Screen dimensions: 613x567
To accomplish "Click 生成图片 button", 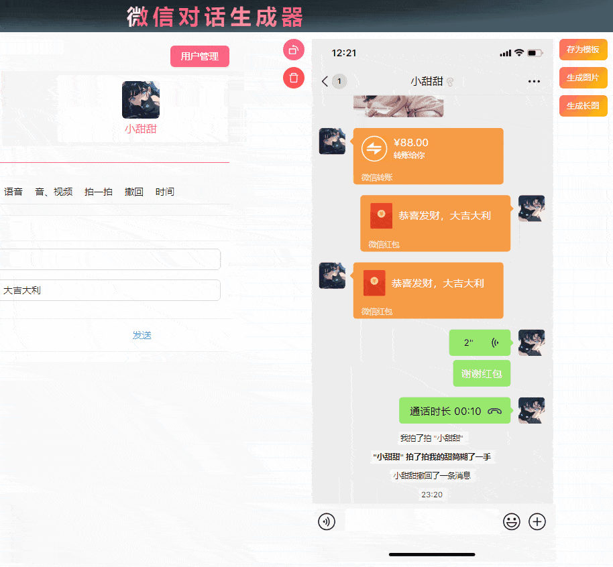I will coord(583,78).
